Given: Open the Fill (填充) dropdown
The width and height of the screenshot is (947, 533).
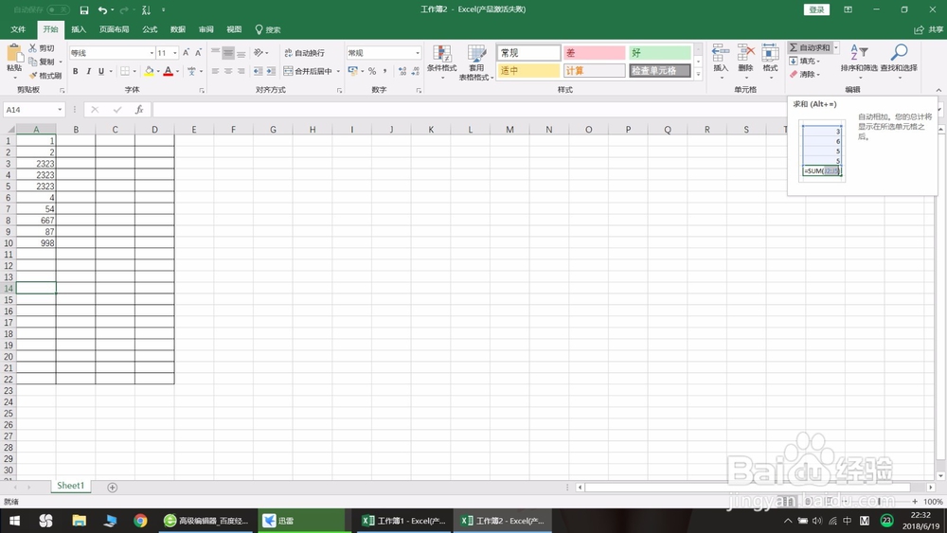Looking at the screenshot, I should click(x=804, y=61).
